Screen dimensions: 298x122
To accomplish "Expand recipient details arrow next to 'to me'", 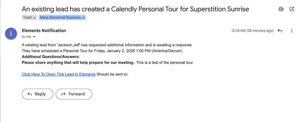I will point(34,37).
